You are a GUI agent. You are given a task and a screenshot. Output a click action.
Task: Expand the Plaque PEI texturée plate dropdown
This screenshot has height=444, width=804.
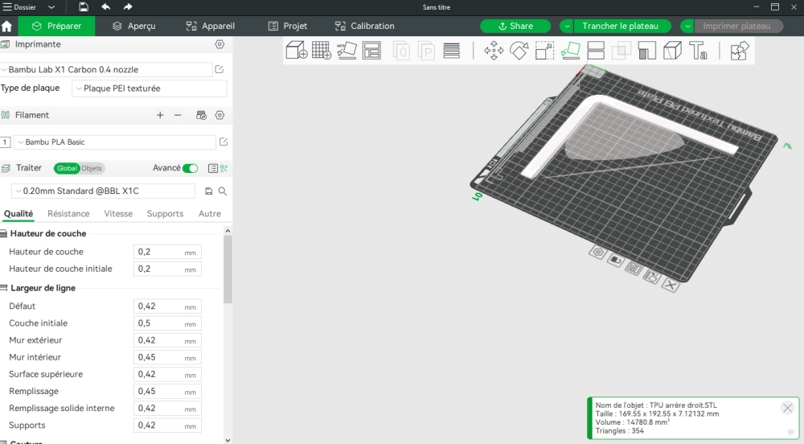tap(149, 88)
